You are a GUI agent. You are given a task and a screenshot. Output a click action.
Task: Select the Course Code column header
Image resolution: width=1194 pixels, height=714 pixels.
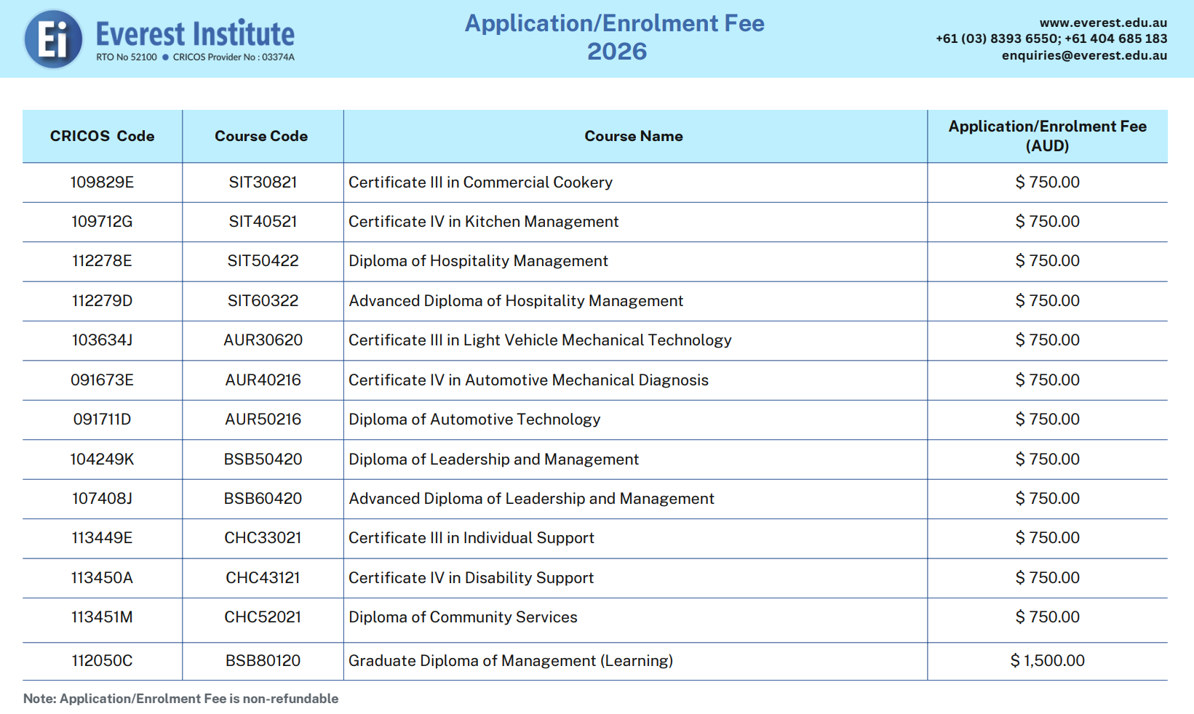tap(261, 136)
